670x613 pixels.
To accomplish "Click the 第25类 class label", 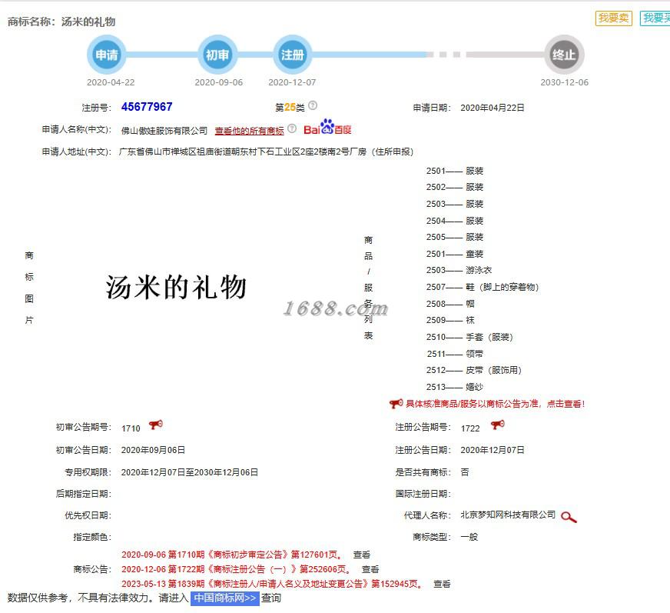I will pyautogui.click(x=290, y=108).
